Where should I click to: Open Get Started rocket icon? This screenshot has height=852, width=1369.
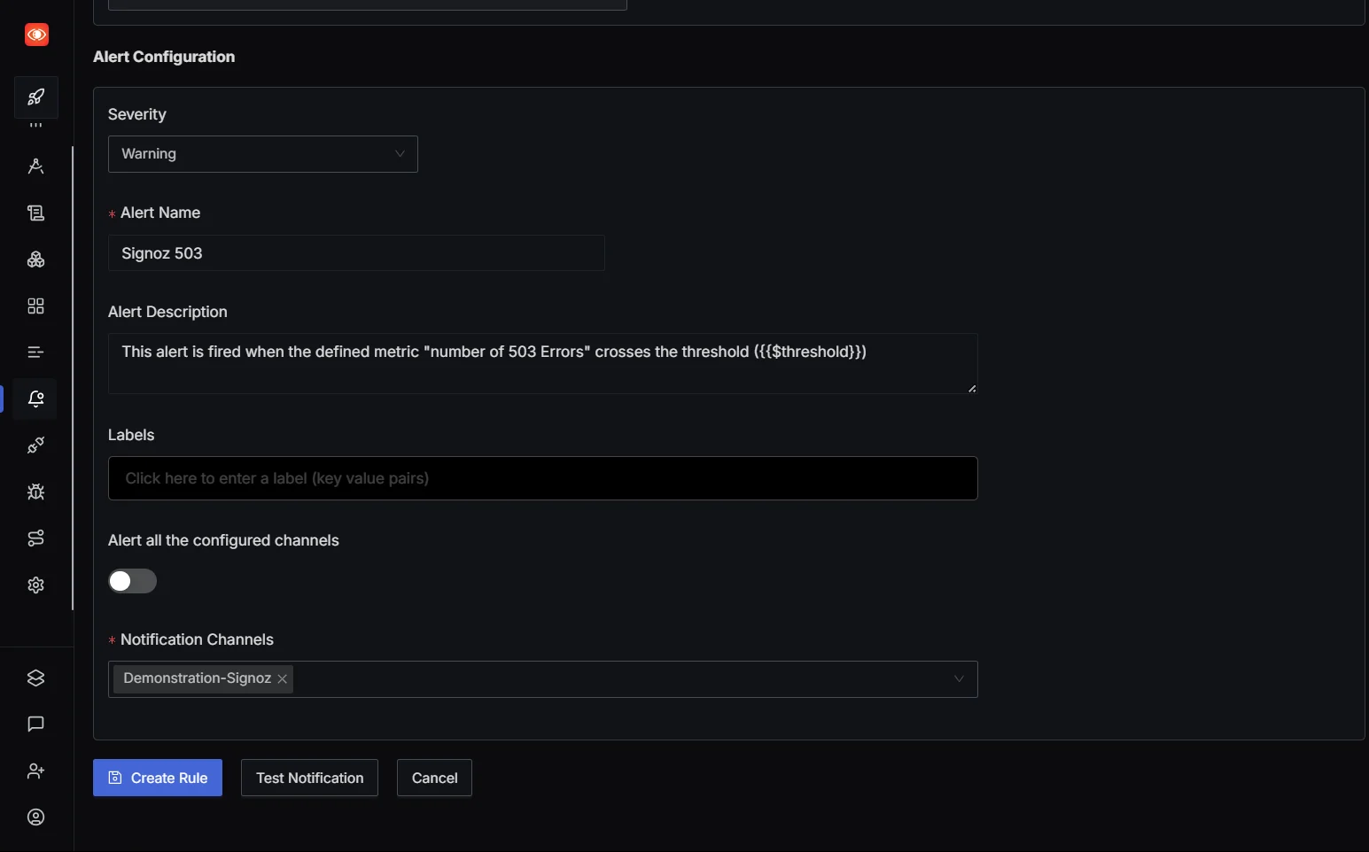pyautogui.click(x=36, y=97)
